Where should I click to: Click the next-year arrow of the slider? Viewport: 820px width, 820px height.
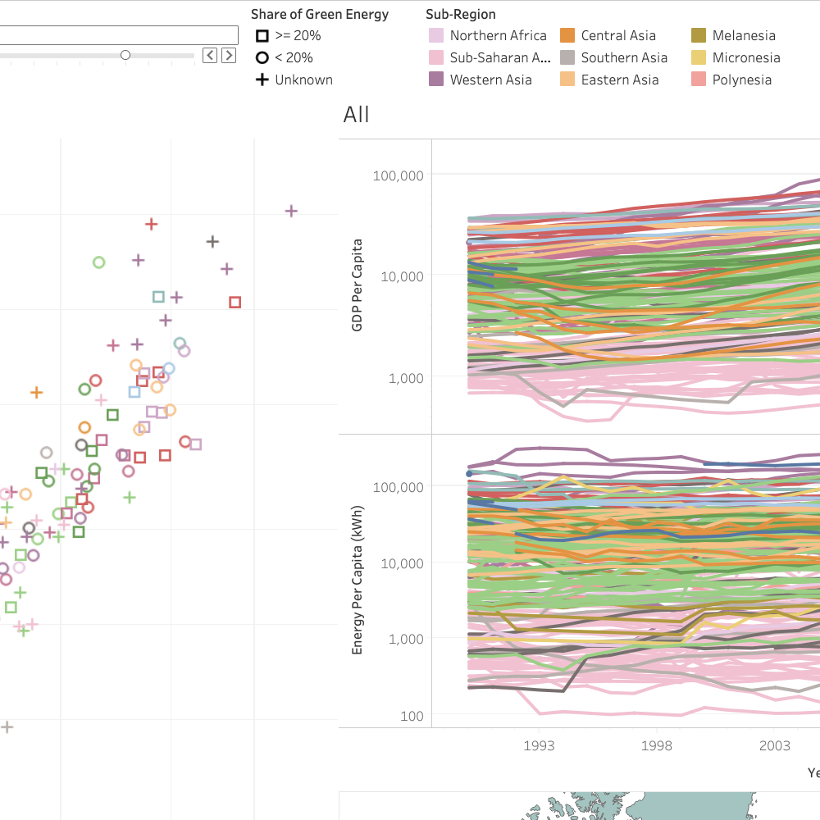(x=229, y=56)
